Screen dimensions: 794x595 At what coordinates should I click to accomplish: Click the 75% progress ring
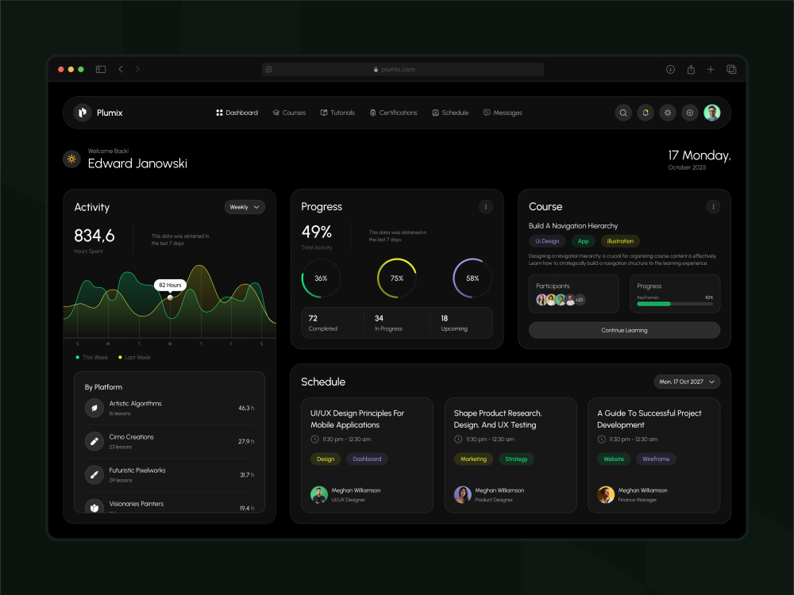[397, 278]
